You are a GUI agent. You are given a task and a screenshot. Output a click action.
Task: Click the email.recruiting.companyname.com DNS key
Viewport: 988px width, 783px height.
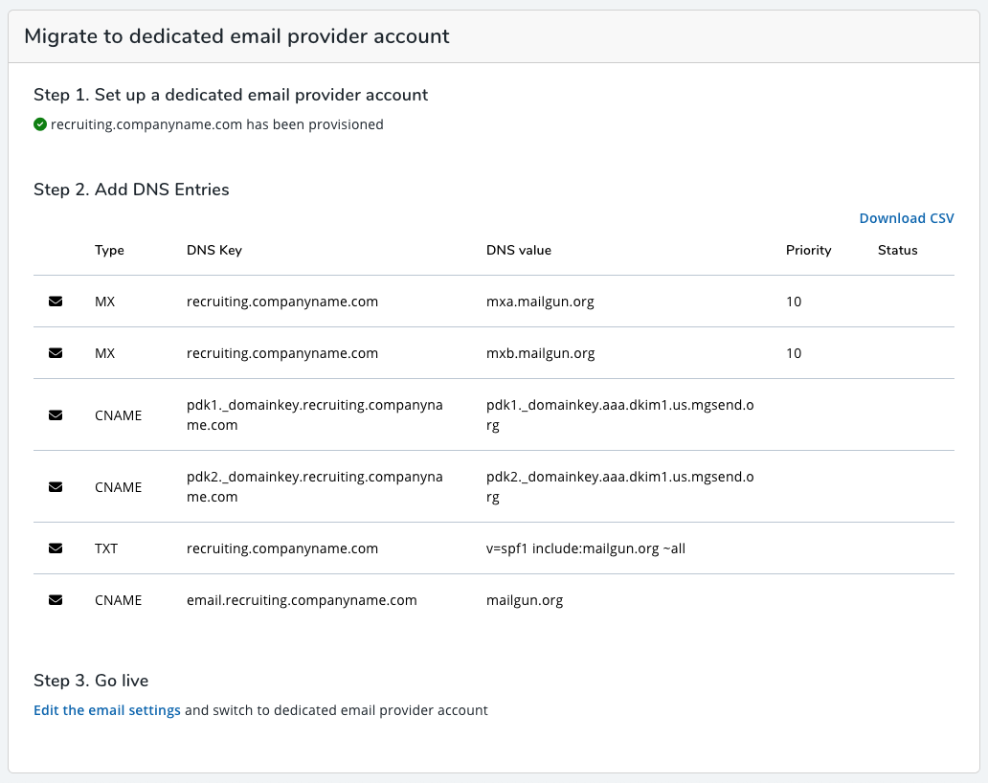302,600
